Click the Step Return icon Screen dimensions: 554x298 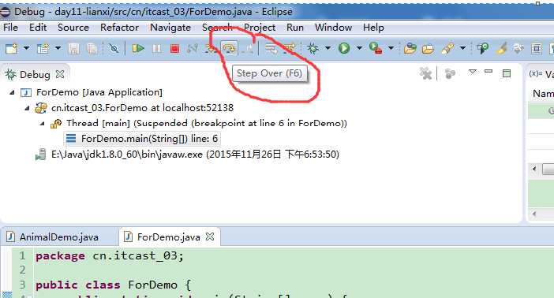[x=248, y=48]
